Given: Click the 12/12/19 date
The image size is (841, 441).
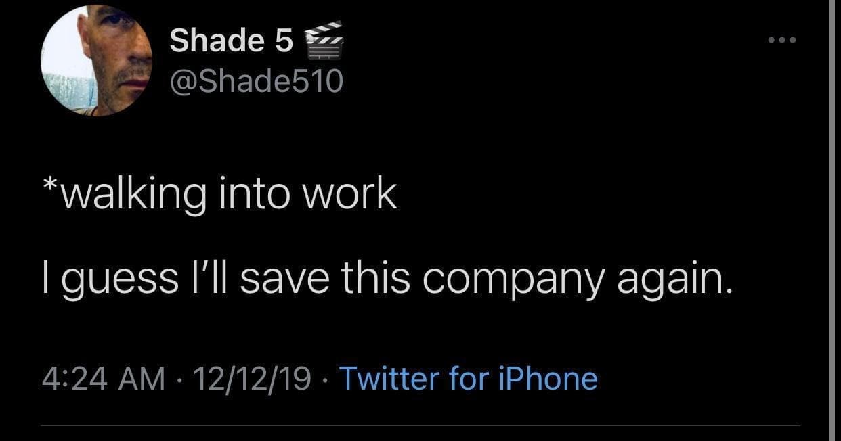Looking at the screenshot, I should [x=253, y=378].
